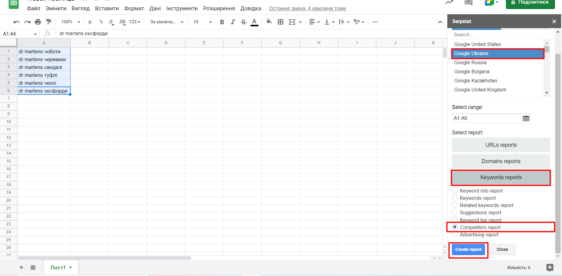Open the fill color picker
562x276 pixels.
click(269, 22)
